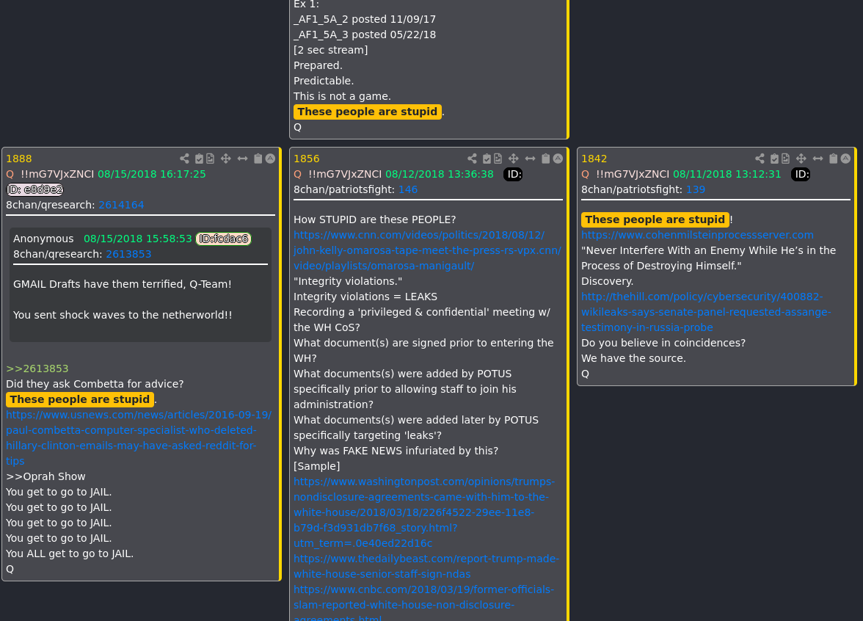This screenshot has width=863, height=621.
Task: Click circled up-chevron icon on post 1888
Action: (x=270, y=159)
